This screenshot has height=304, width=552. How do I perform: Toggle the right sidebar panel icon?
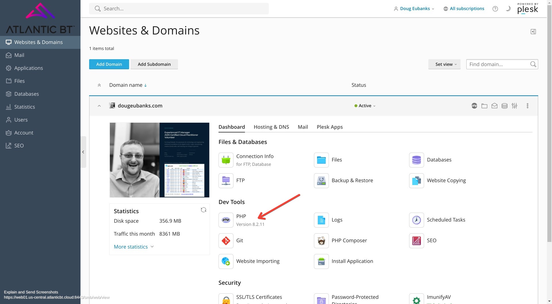pos(533,32)
